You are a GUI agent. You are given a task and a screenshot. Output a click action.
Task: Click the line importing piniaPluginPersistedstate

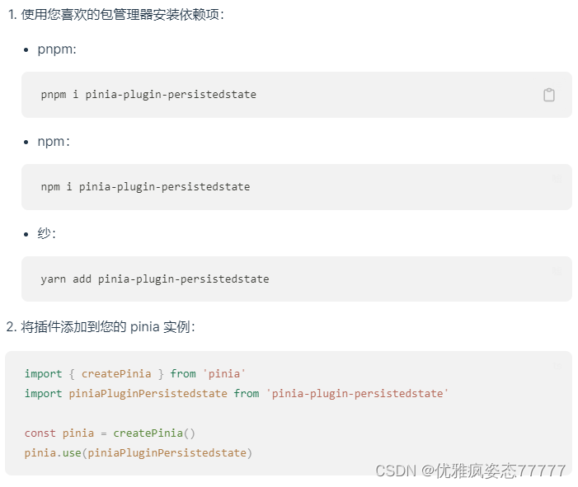pos(237,394)
